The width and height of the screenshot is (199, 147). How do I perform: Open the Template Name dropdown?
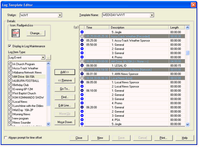(152, 15)
